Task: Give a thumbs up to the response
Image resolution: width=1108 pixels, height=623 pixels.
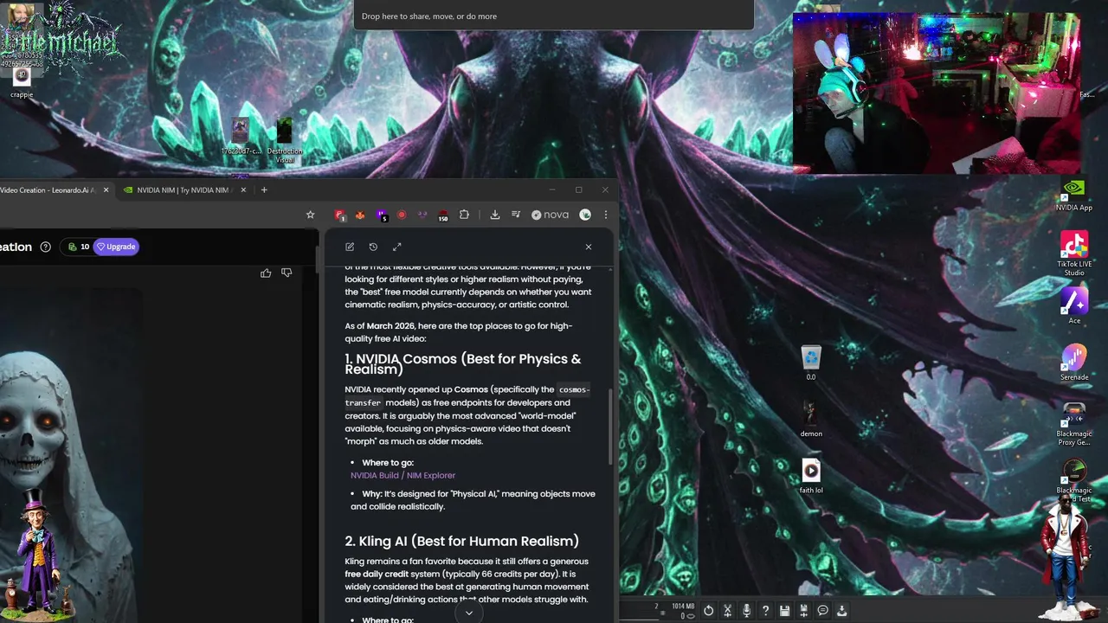Action: click(266, 273)
